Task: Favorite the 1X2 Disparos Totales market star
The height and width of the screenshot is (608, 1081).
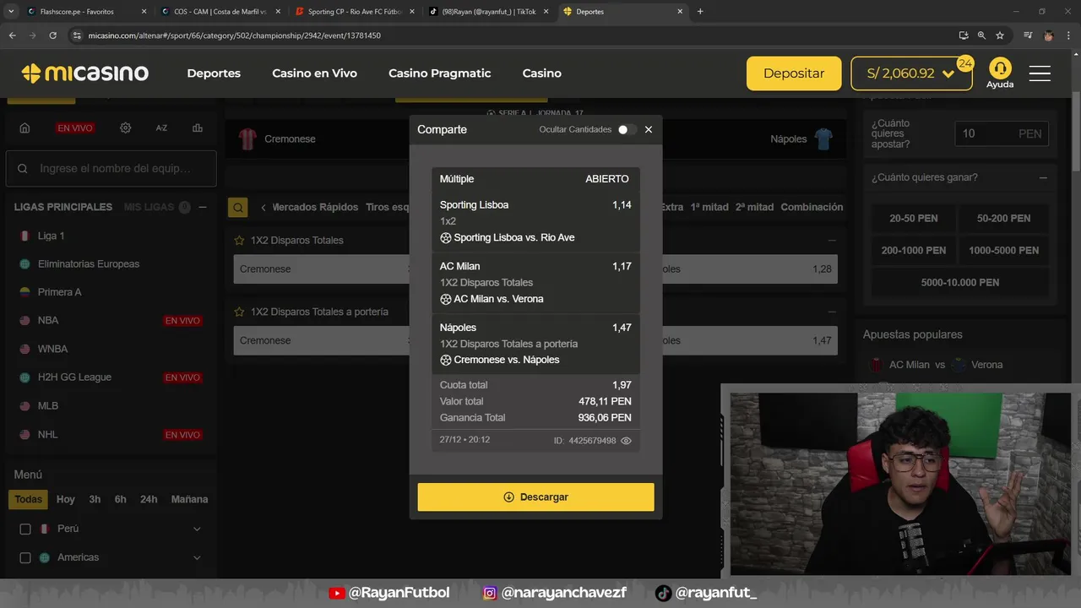Action: tap(239, 241)
